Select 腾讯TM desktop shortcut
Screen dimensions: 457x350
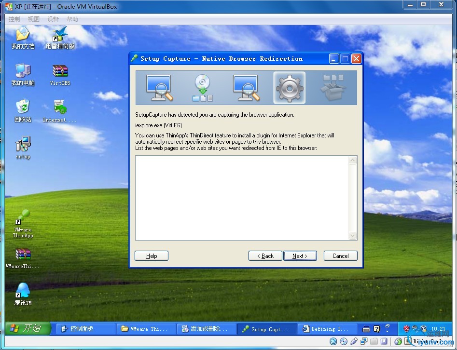23,294
